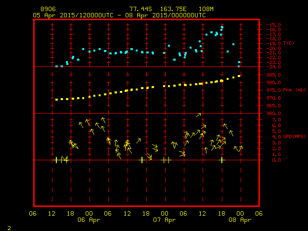
Task: Click the page number 2 in corner
Action: 9,228
